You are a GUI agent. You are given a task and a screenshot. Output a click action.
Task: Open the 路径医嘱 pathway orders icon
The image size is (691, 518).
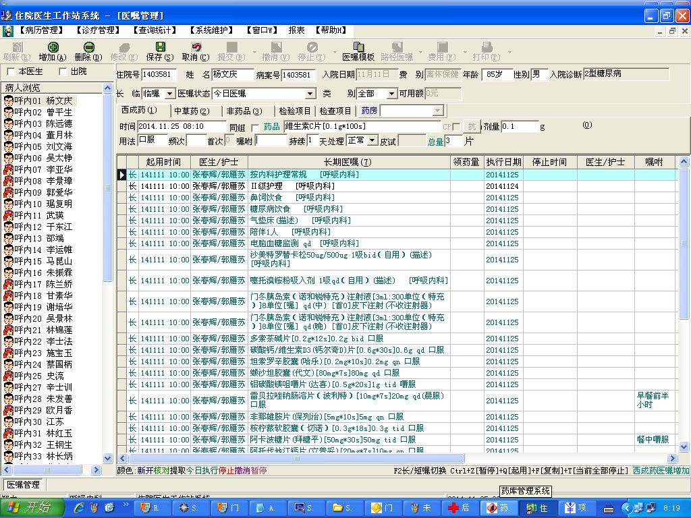[397, 47]
